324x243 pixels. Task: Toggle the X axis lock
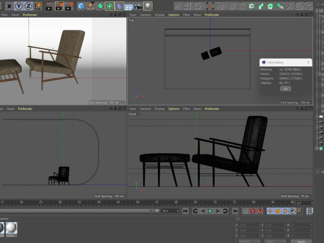tap(9, 6)
